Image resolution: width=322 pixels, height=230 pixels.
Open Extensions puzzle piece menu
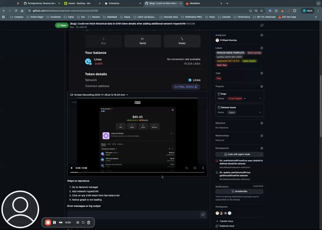coord(295,11)
